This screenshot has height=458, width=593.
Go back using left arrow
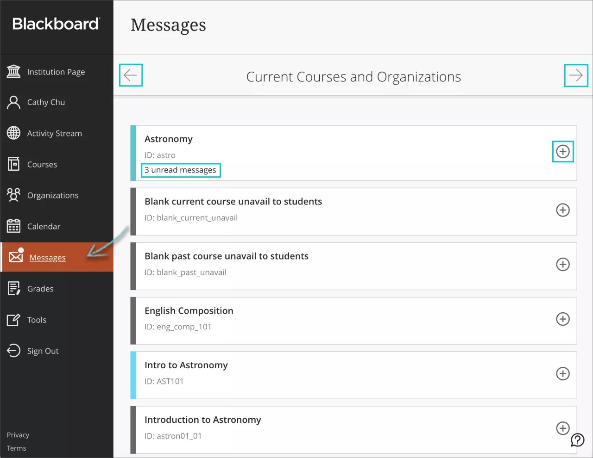[x=131, y=75]
